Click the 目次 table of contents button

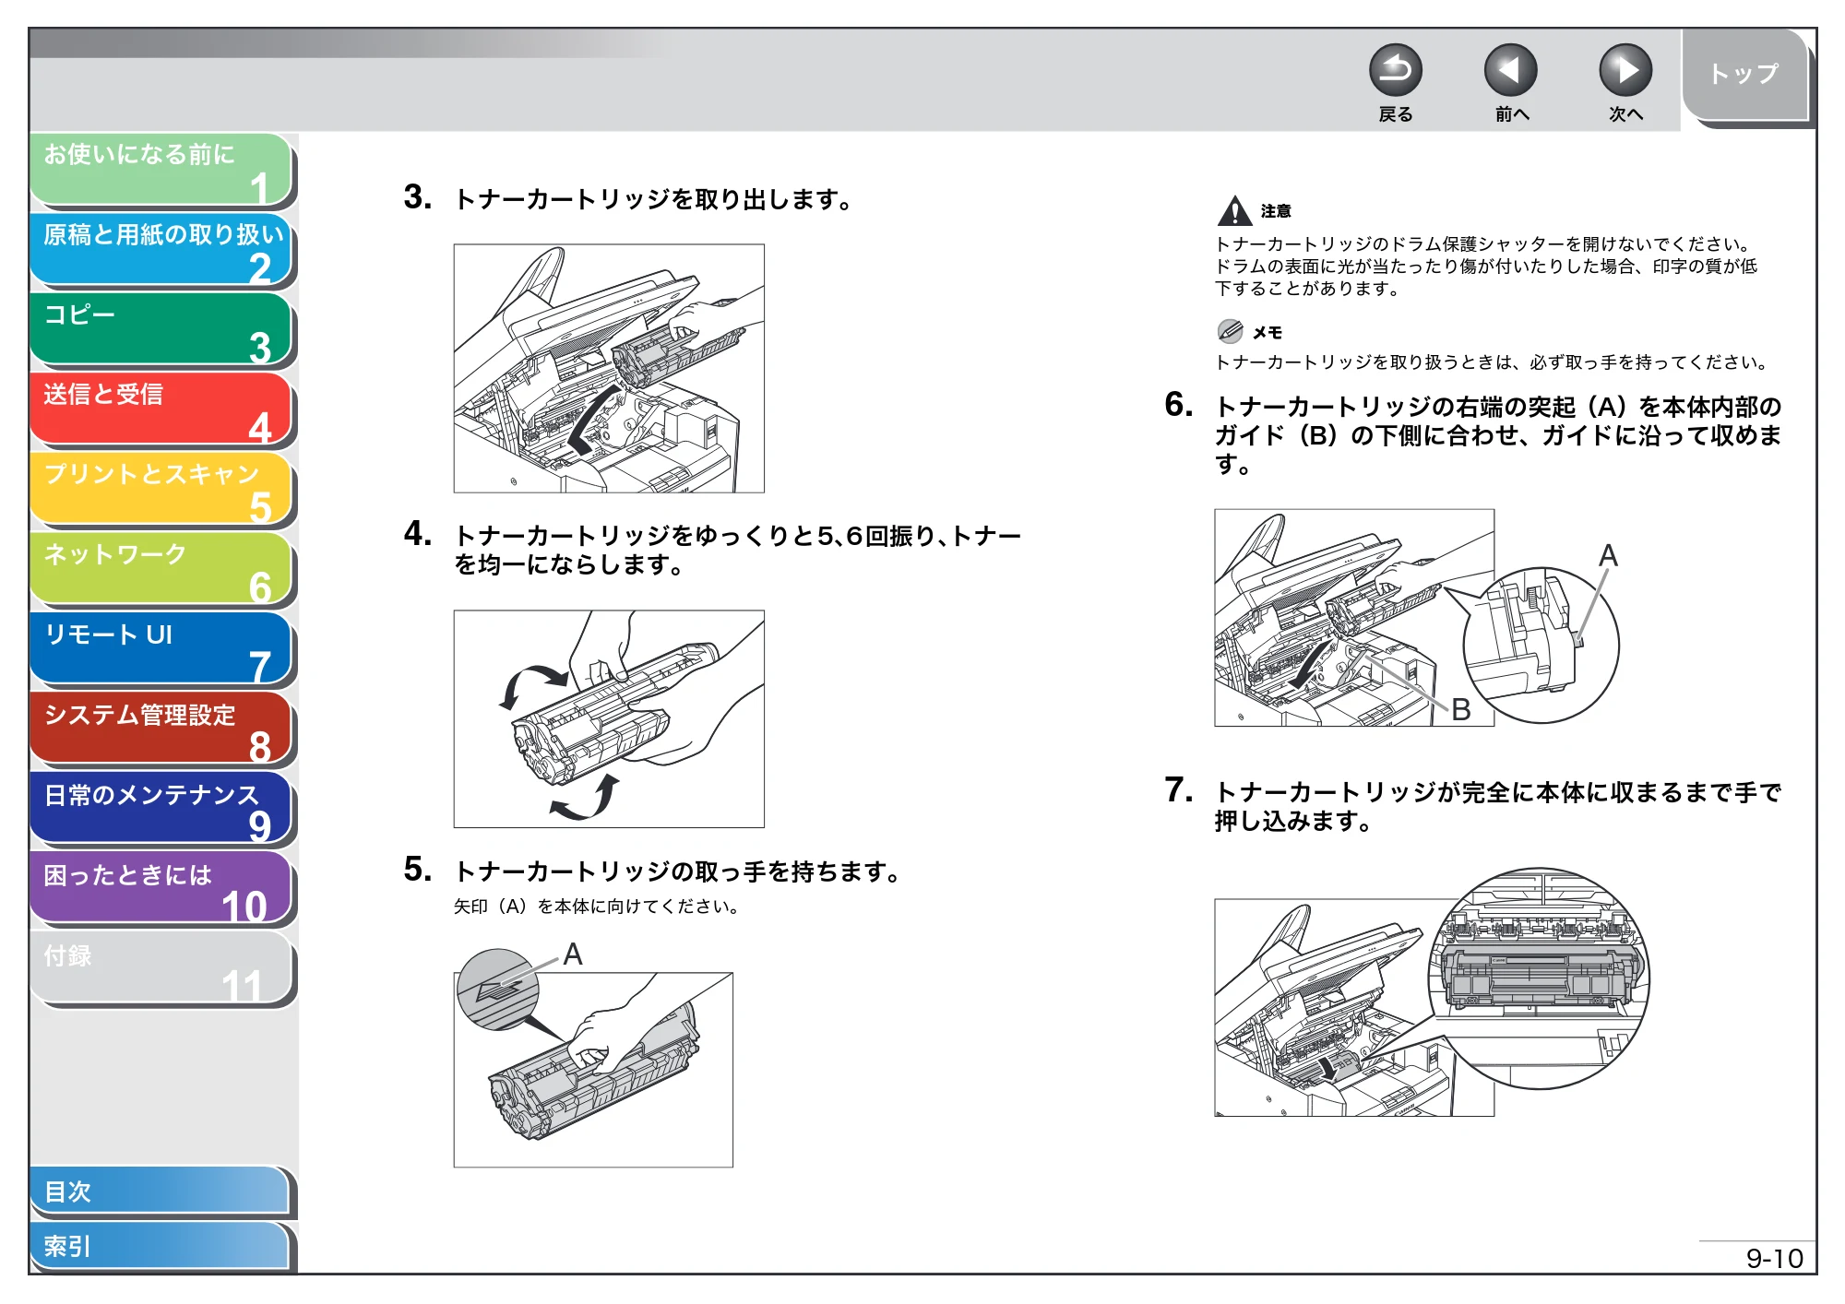click(x=161, y=1191)
